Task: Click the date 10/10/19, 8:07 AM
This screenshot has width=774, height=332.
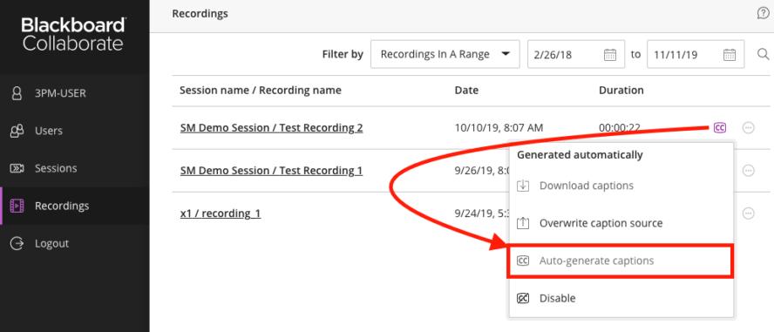Action: [x=499, y=128]
